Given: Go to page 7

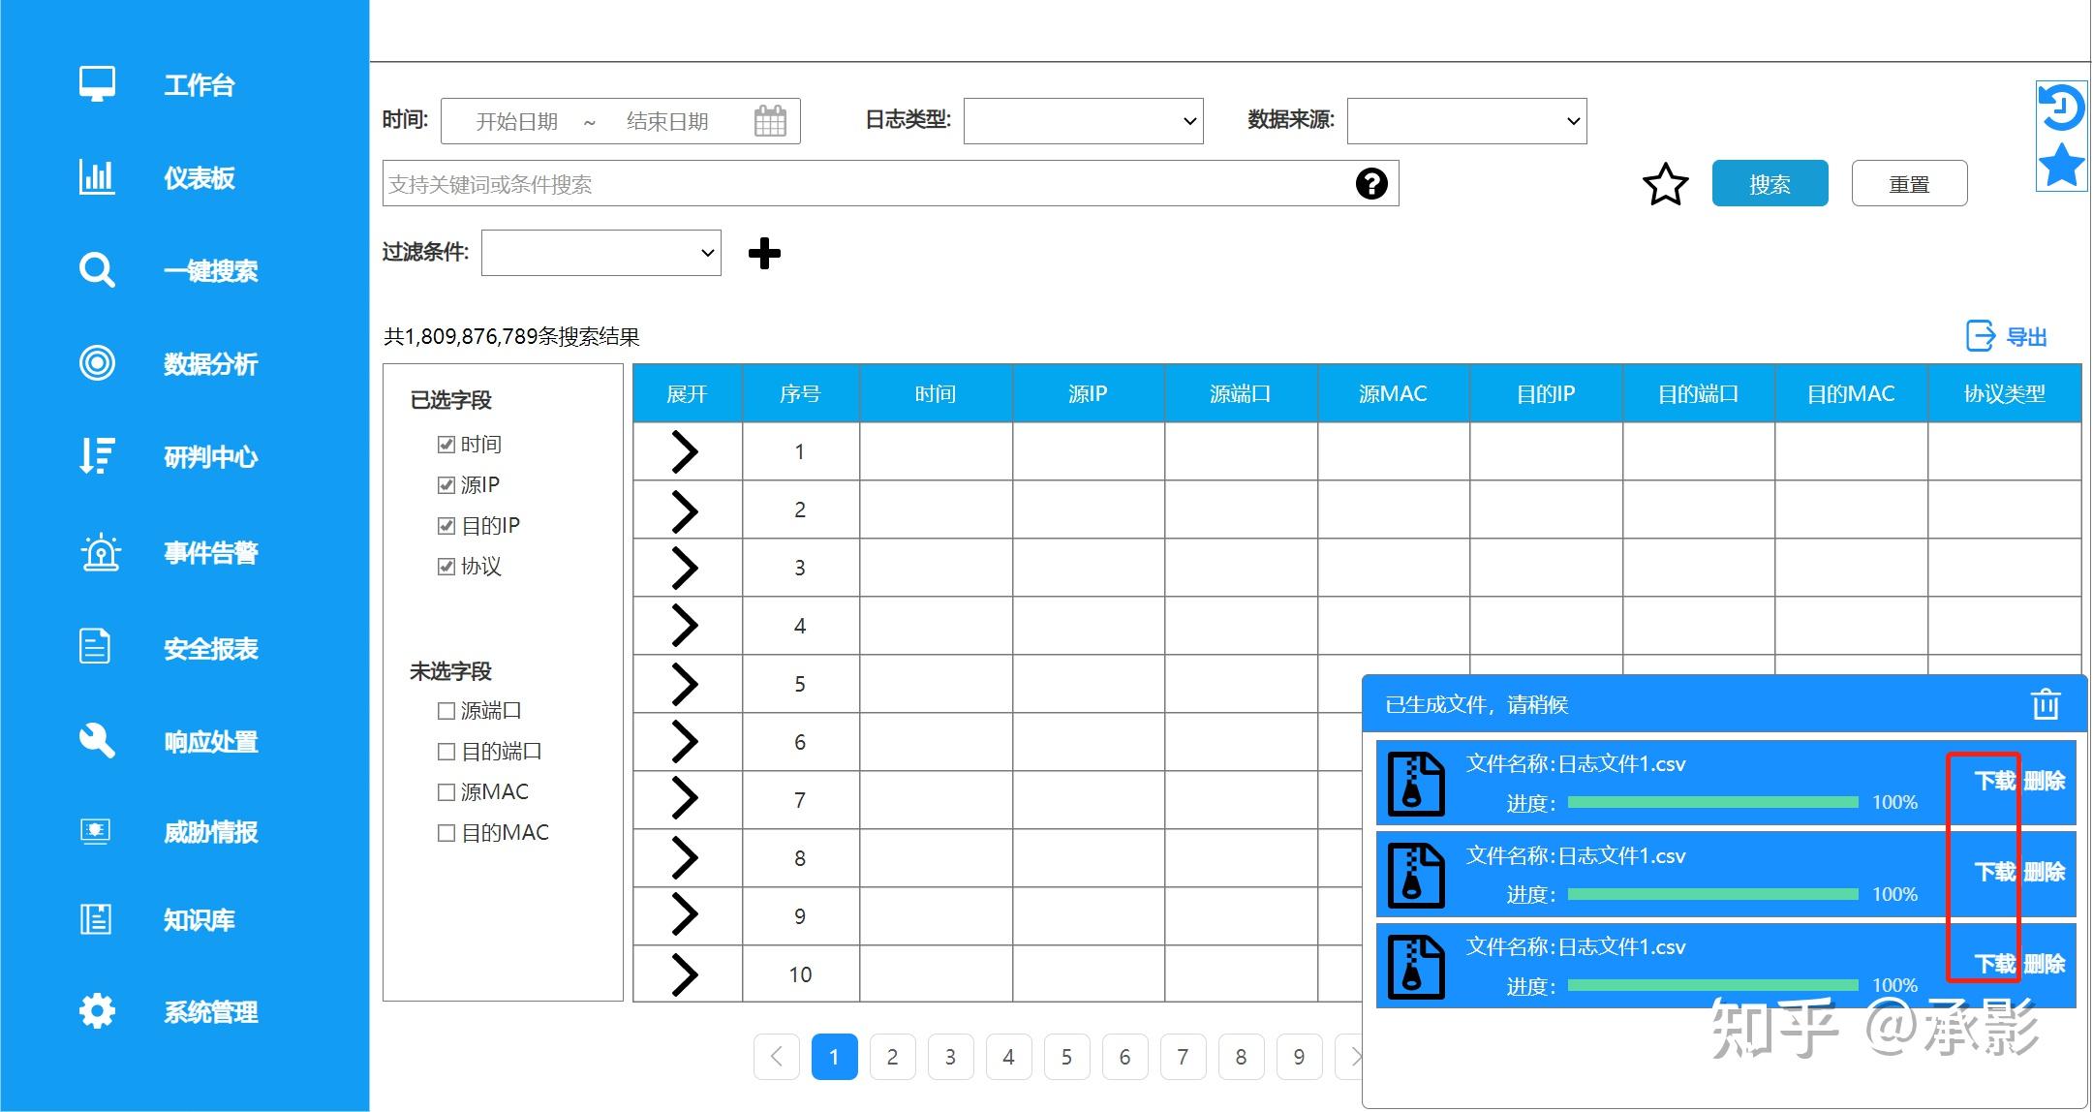Looking at the screenshot, I should click(x=1183, y=1057).
